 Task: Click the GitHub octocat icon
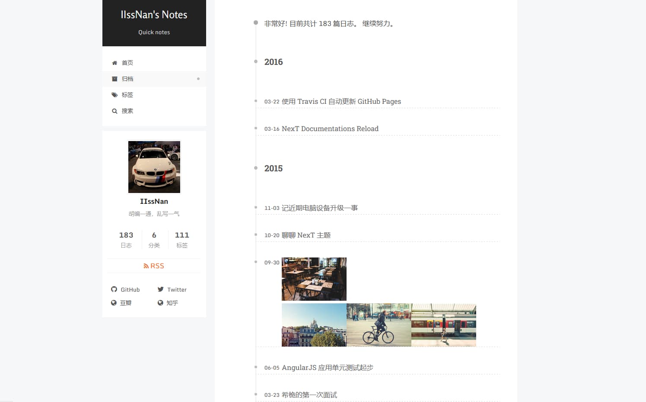point(114,289)
